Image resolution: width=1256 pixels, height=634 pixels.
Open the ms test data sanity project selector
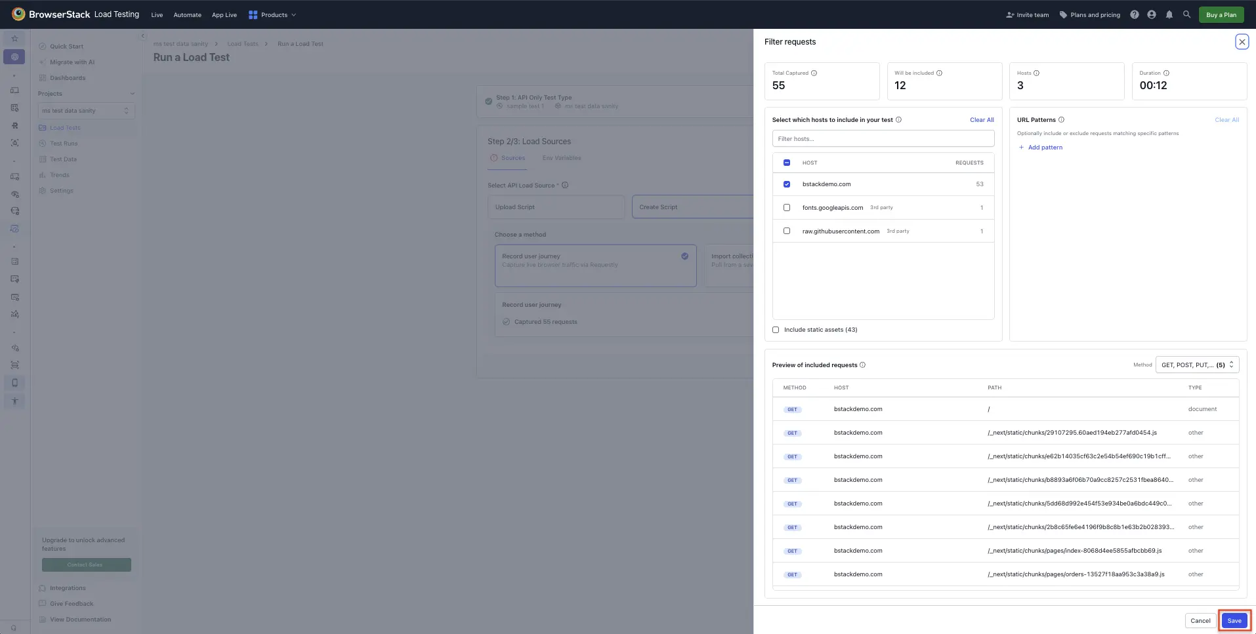tap(86, 111)
